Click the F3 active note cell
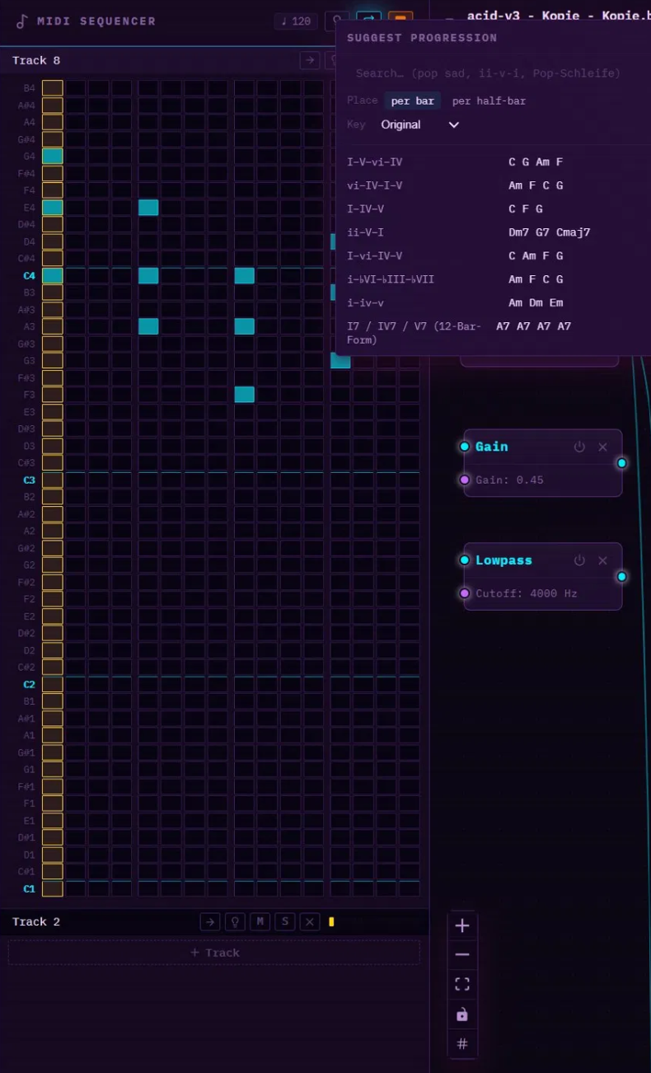 click(x=245, y=394)
